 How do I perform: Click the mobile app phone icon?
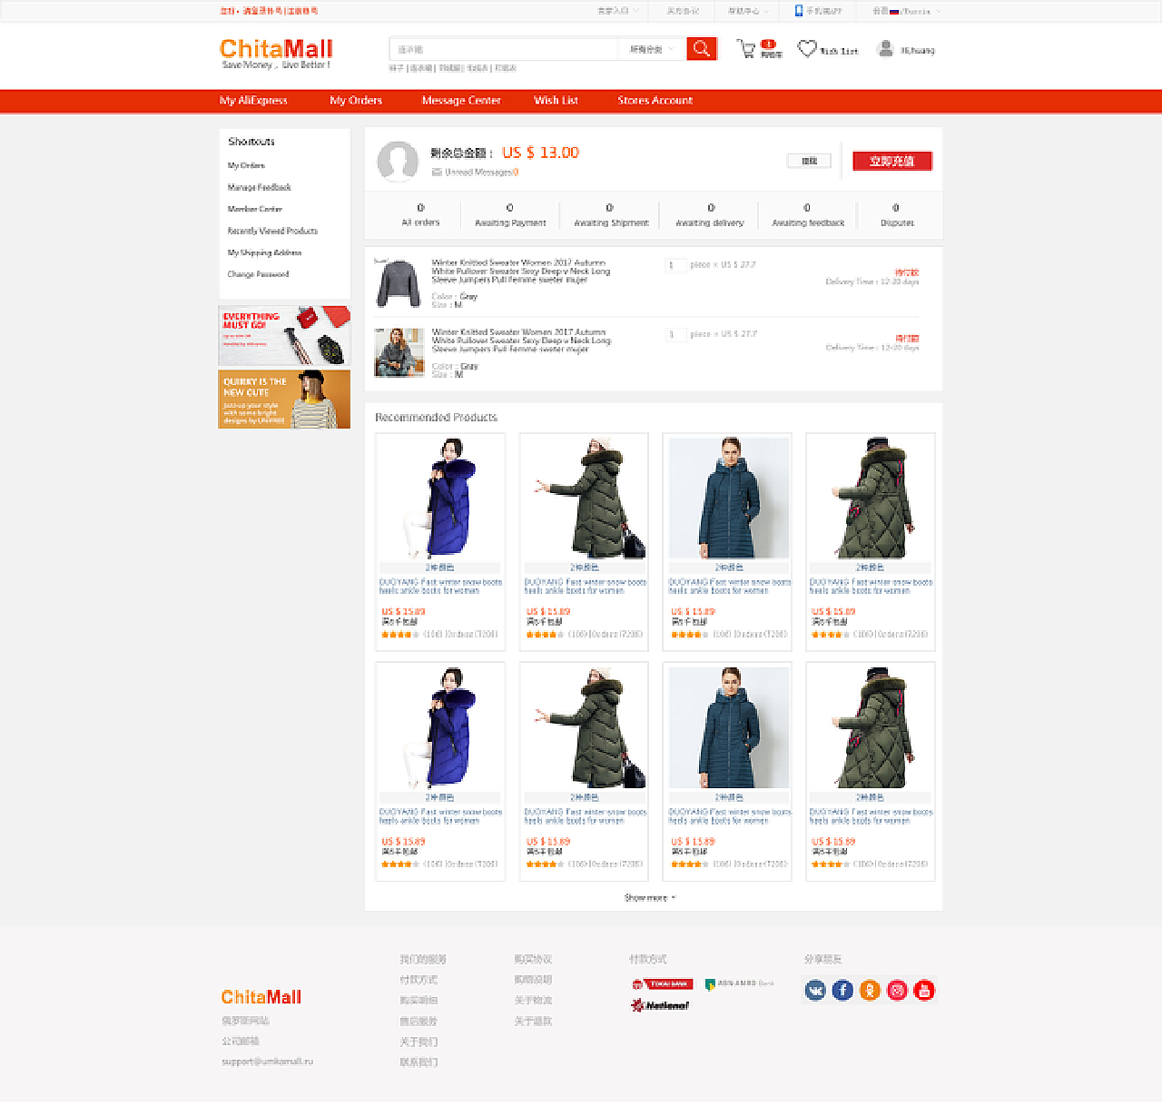(799, 11)
